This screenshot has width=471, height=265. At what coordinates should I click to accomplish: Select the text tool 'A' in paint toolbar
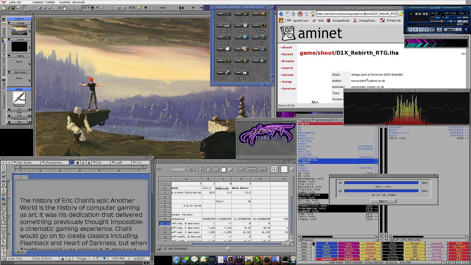point(54,8)
